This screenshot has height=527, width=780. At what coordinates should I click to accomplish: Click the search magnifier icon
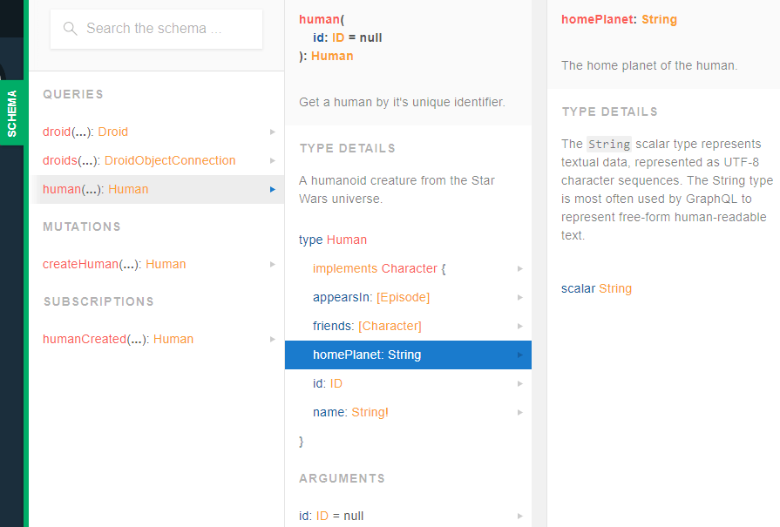tap(70, 29)
